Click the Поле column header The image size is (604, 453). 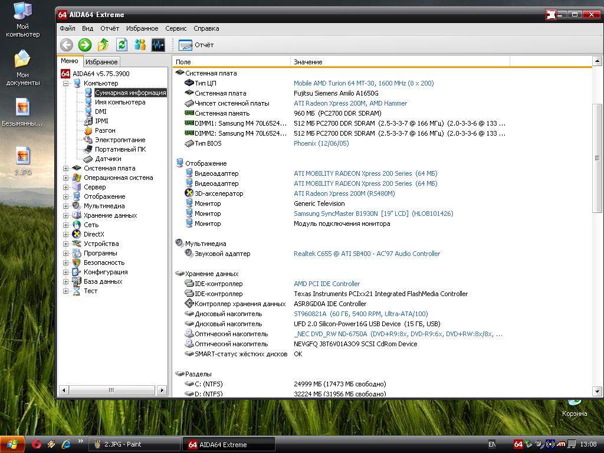click(x=231, y=61)
